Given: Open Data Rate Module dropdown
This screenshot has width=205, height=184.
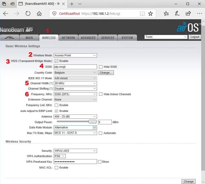Looking at the screenshot, I should click(x=75, y=127).
